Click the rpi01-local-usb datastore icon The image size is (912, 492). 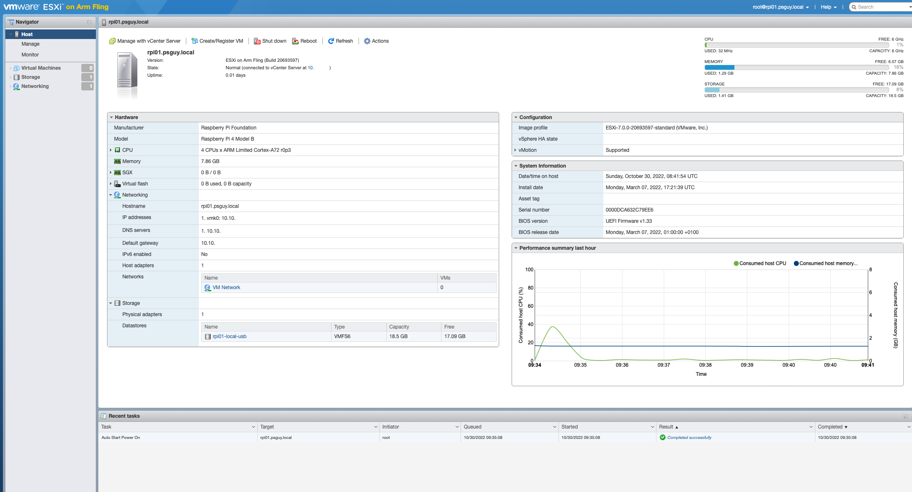pos(208,336)
